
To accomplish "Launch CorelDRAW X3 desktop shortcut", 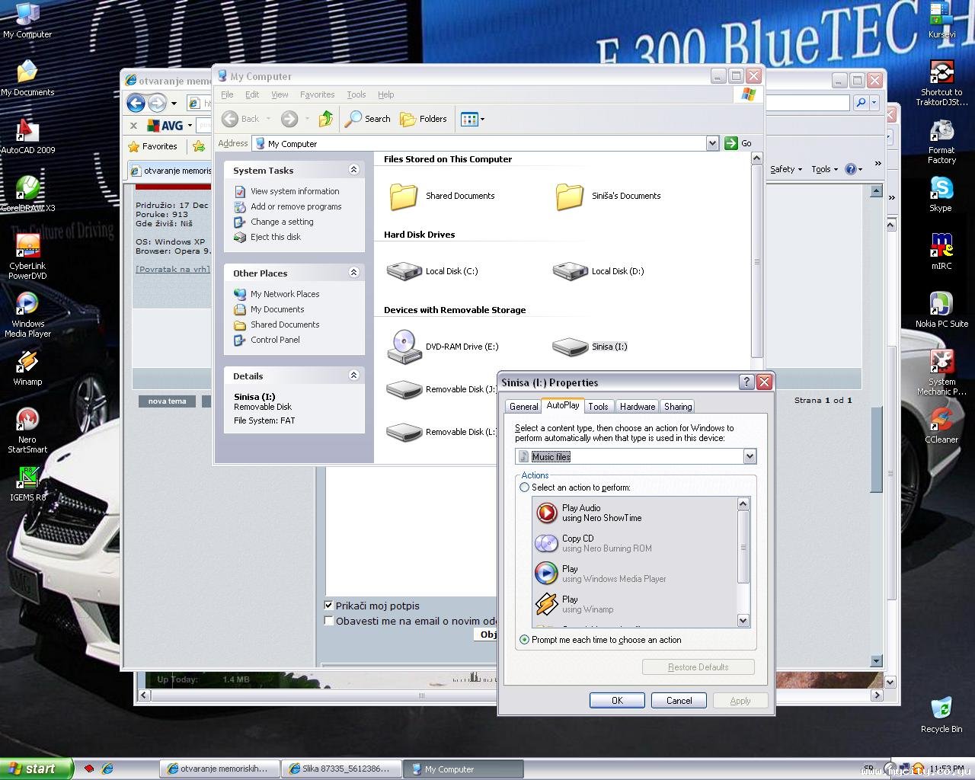I will [x=27, y=194].
